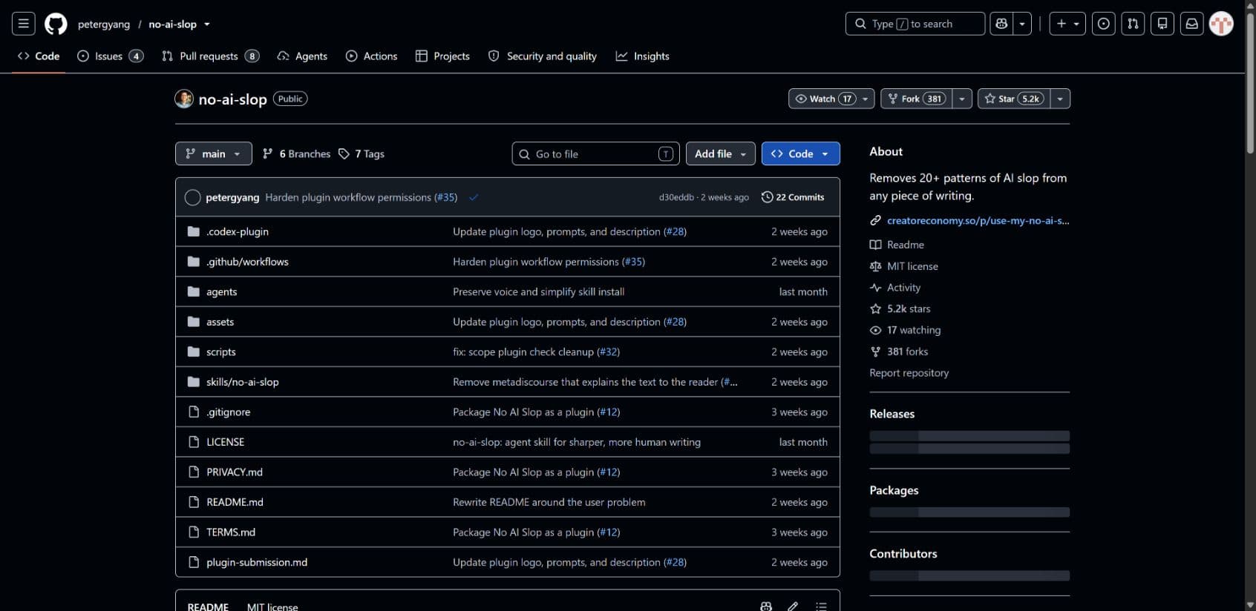Click the petergyang commit author avatar

(192, 197)
